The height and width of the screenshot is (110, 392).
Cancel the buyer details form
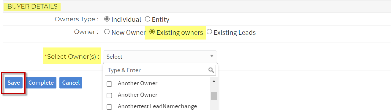click(71, 83)
